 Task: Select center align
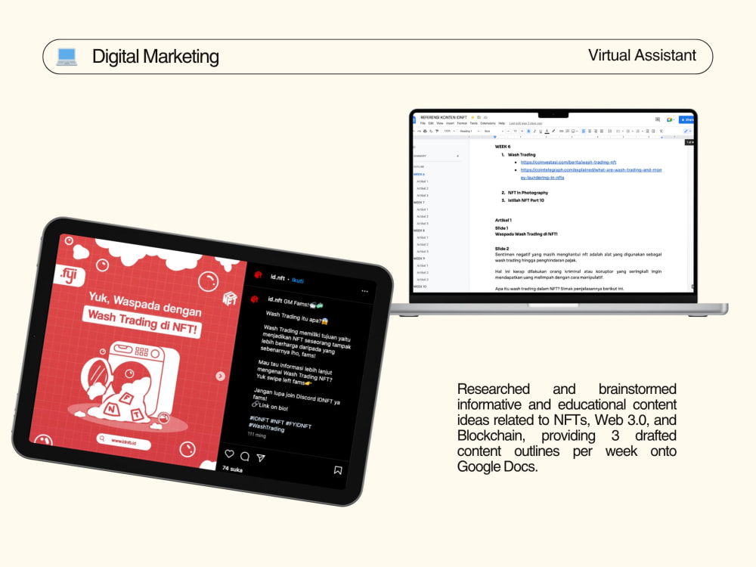(x=590, y=131)
